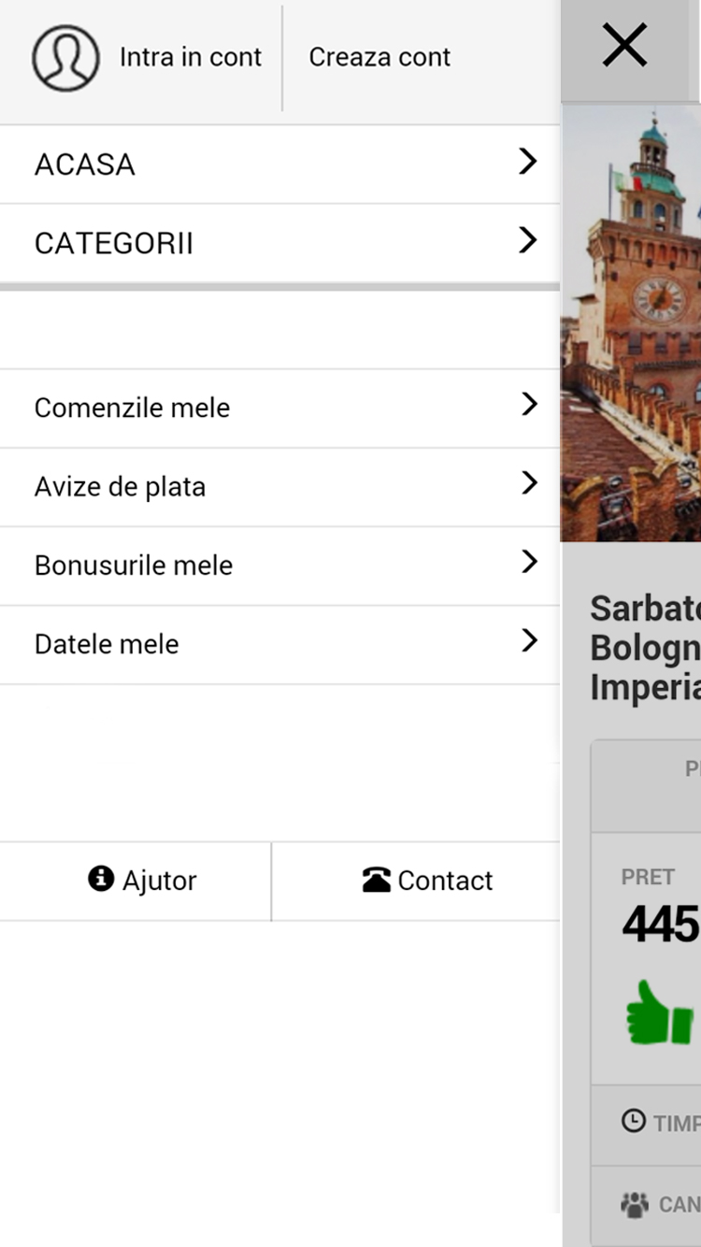Screen dimensions: 701x1247
Task: Click the Intra in cont link
Action: click(x=190, y=57)
